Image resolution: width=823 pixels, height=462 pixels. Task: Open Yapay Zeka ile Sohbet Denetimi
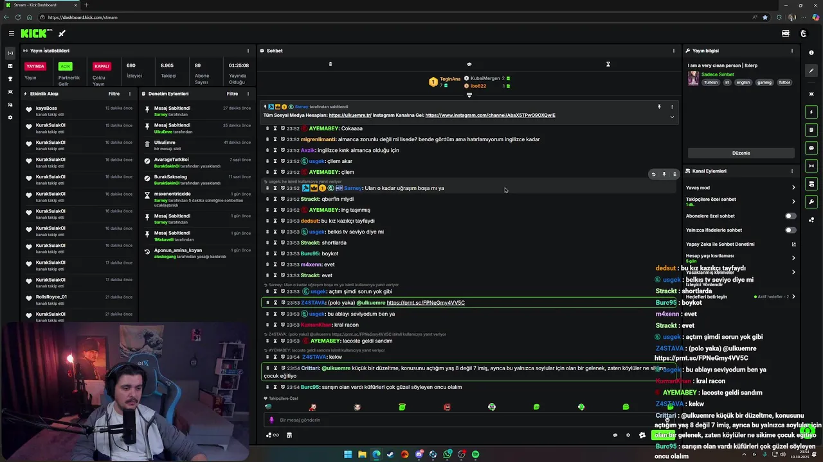[x=741, y=244]
